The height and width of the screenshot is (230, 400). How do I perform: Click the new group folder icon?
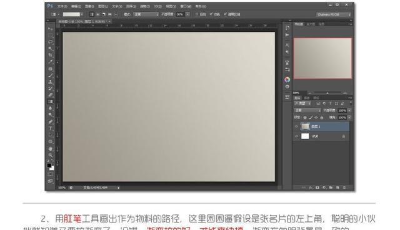[331, 188]
